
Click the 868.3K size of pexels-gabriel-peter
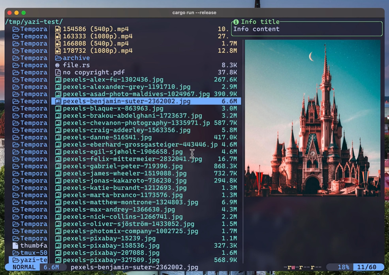226,166
